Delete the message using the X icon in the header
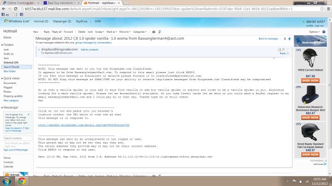 pos(283,49)
